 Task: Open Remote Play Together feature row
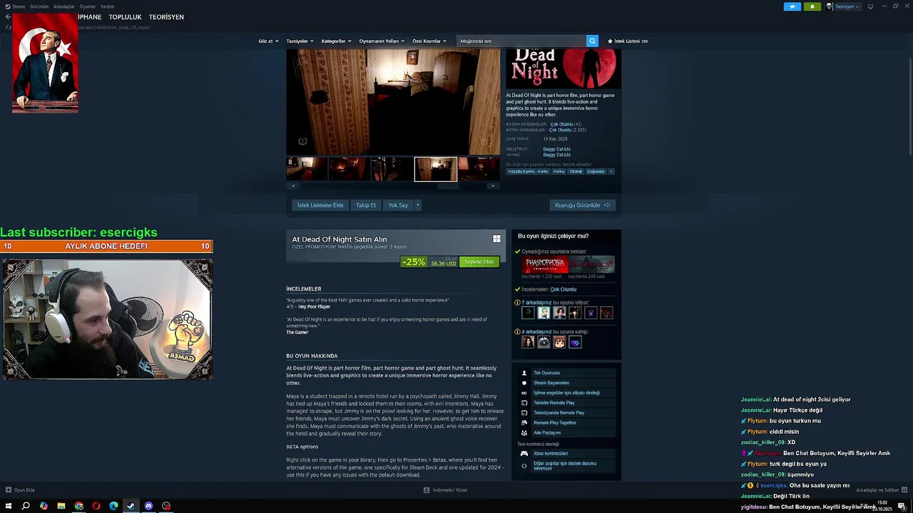click(x=566, y=423)
